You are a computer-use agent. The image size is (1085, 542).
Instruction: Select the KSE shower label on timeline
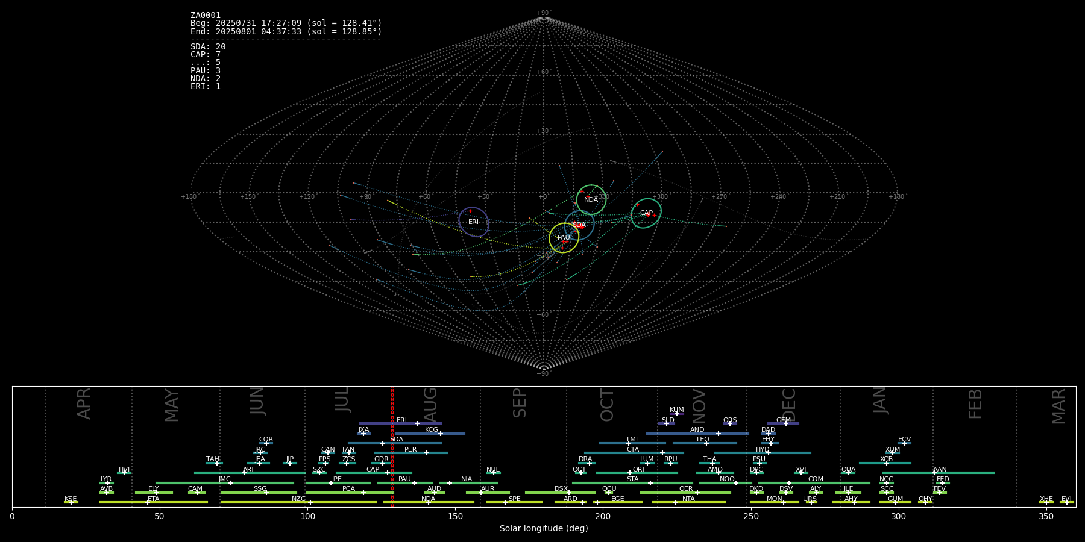point(71,499)
